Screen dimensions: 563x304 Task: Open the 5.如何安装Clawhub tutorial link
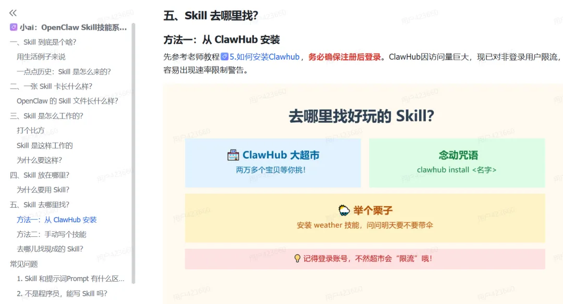264,57
